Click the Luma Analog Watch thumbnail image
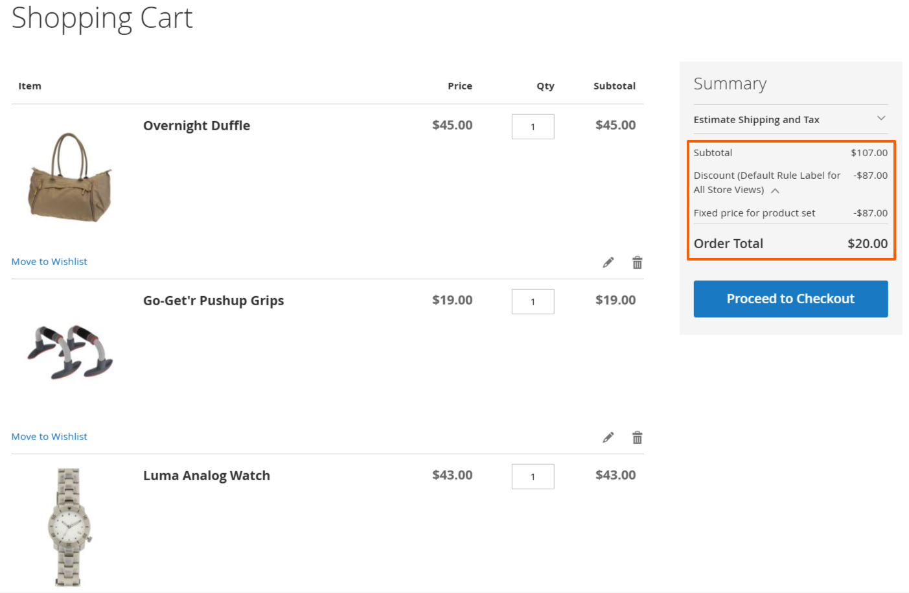This screenshot has height=593, width=909. coord(69,527)
